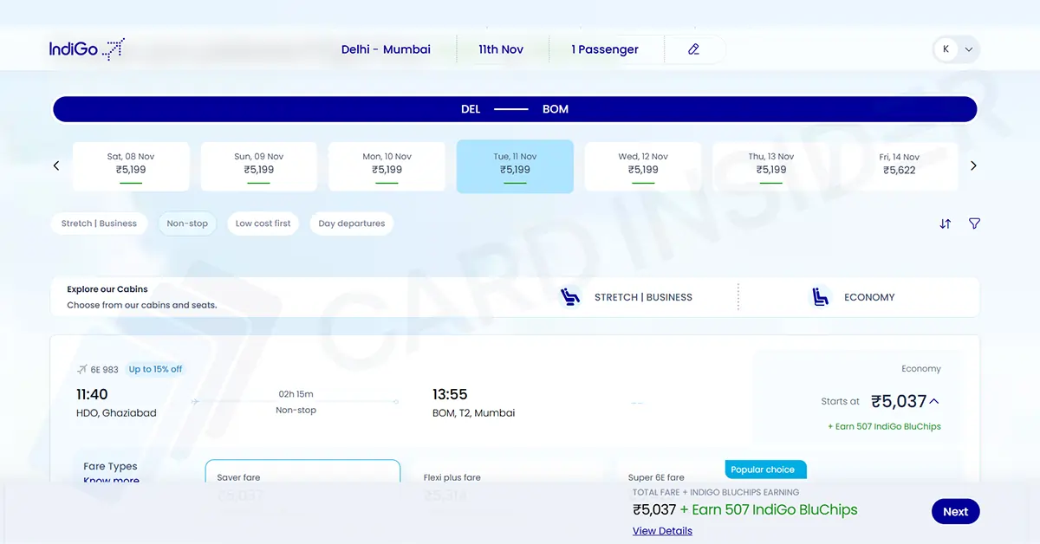Click Earn 507 IndiGo BluChips under price
Screen dimensions: 1040x544
coord(884,426)
